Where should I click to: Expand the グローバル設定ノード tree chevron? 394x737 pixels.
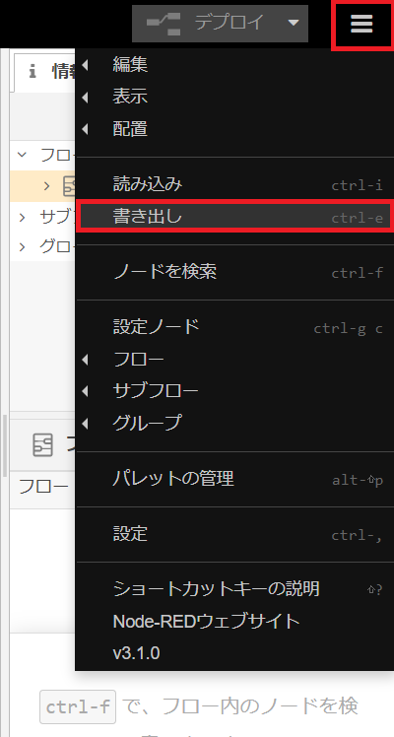point(22,246)
